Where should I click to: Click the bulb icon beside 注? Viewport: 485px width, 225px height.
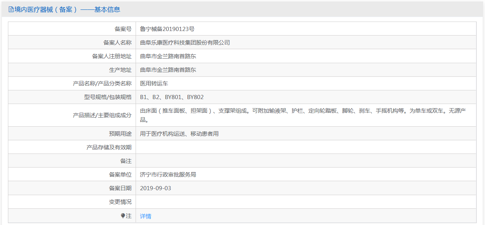point(123,216)
